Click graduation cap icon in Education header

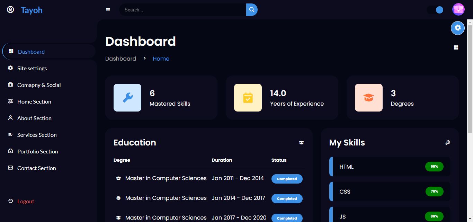[x=301, y=143]
